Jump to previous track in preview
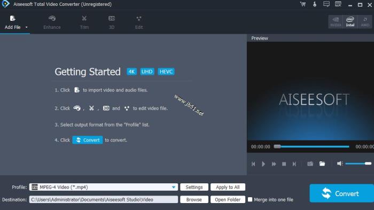374x210 pixels. coord(253,164)
